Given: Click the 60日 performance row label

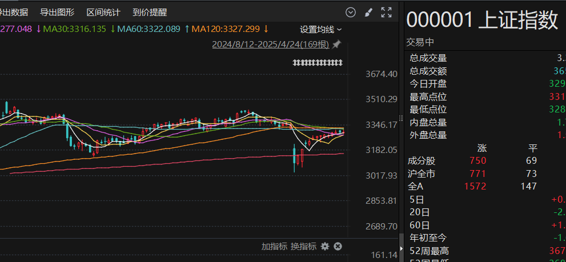Looking at the screenshot, I should click(x=420, y=225).
